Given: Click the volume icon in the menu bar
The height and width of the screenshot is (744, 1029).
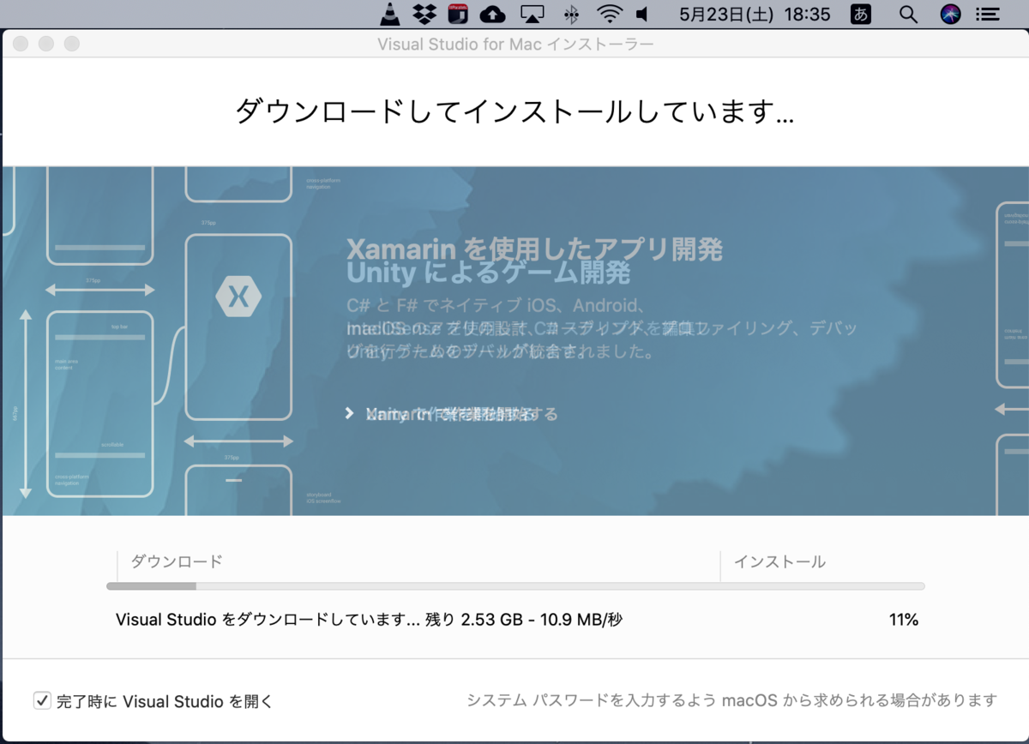Looking at the screenshot, I should tap(644, 14).
